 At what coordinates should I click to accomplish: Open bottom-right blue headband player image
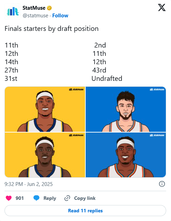(126, 155)
